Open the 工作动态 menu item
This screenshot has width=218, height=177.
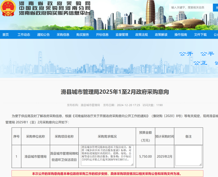click(24, 35)
